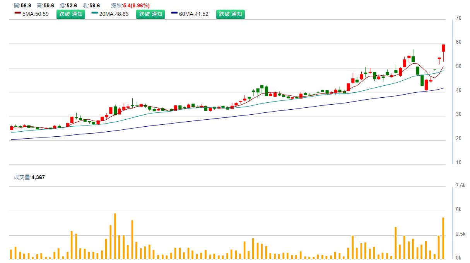Toggle the 20MA:48.86 legend label
This screenshot has height=263, width=470.
pos(114,14)
